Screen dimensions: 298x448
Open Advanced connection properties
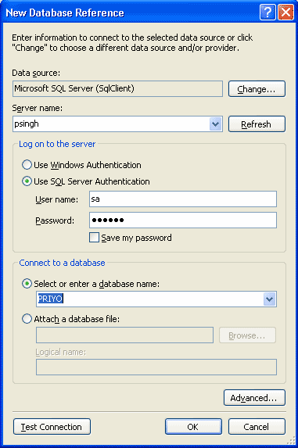point(254,397)
